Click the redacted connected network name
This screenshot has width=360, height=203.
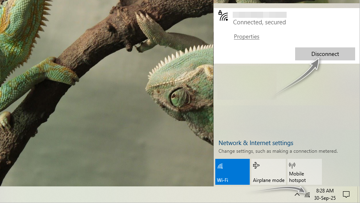(x=259, y=15)
